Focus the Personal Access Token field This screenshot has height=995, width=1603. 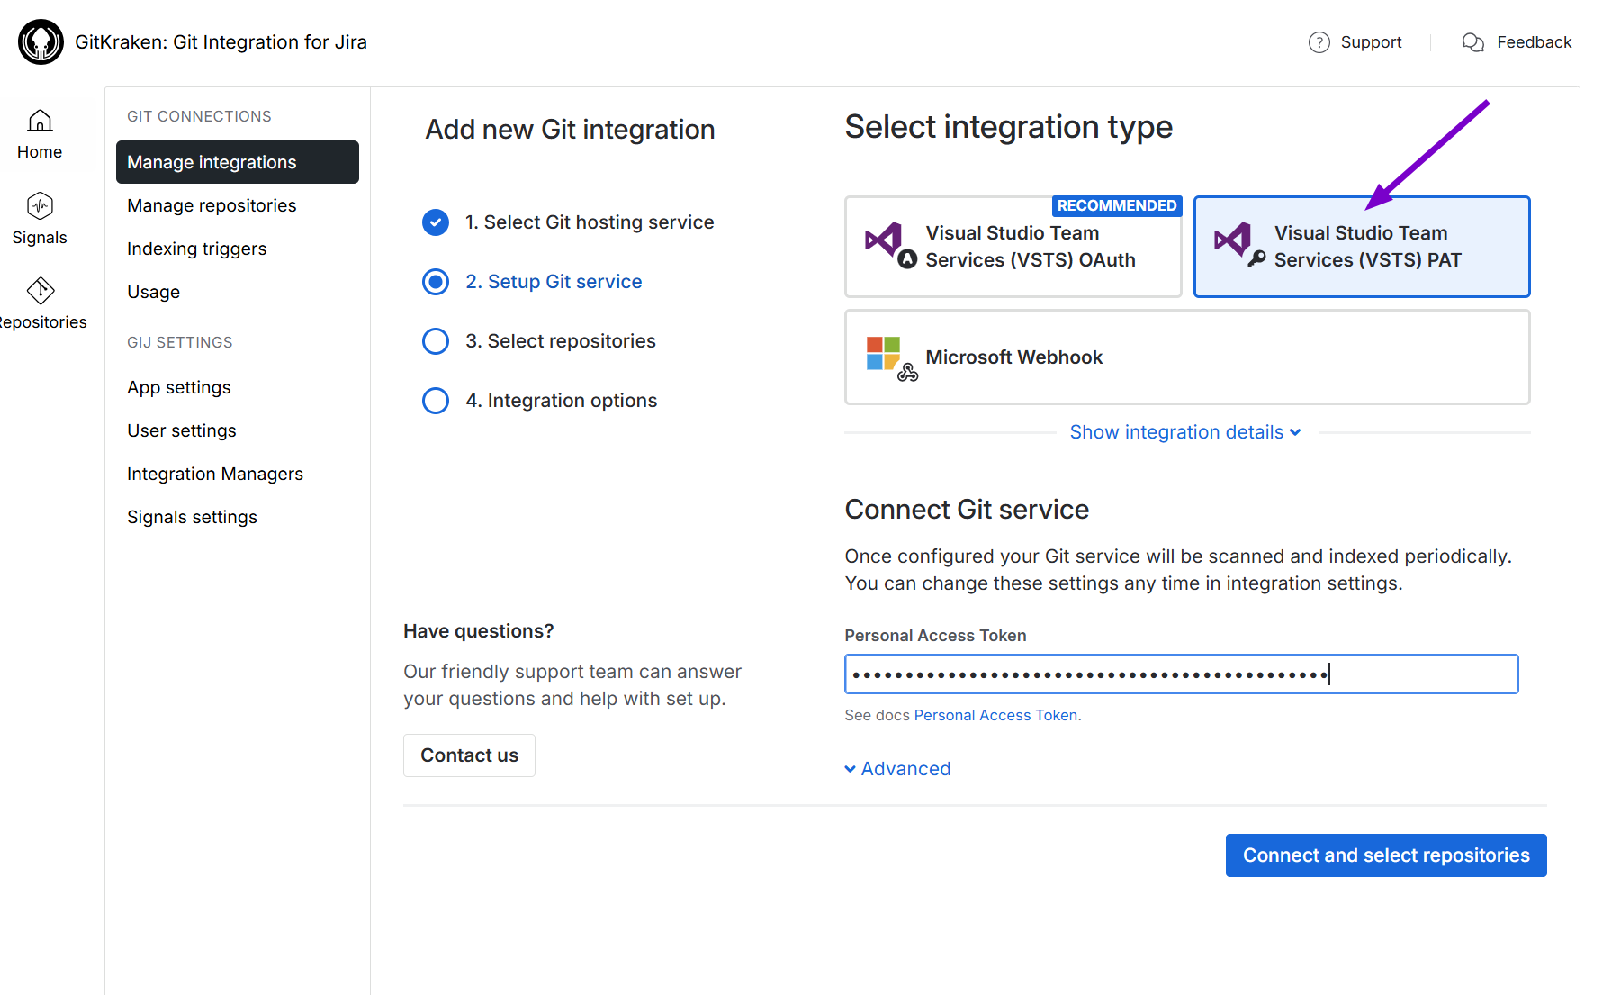tap(1181, 674)
